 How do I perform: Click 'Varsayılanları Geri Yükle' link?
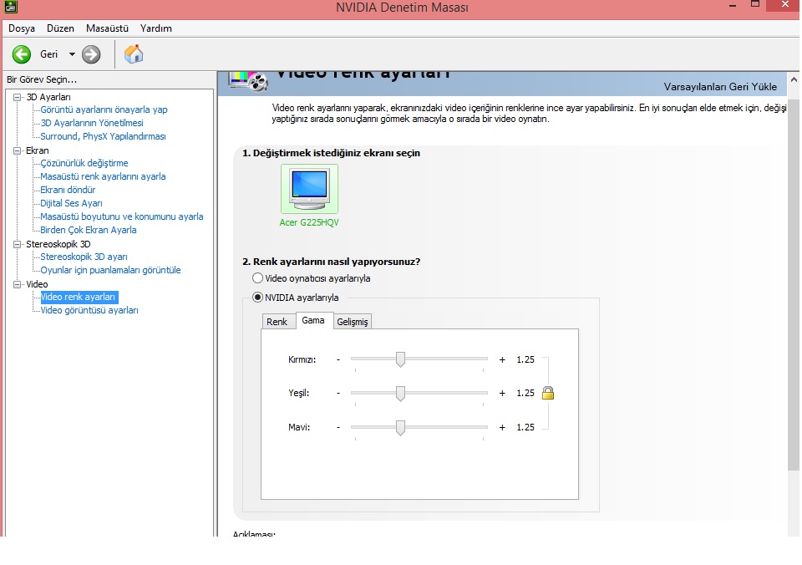pos(720,86)
